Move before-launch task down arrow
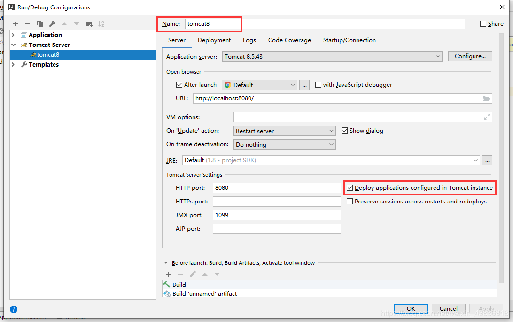 (x=217, y=274)
